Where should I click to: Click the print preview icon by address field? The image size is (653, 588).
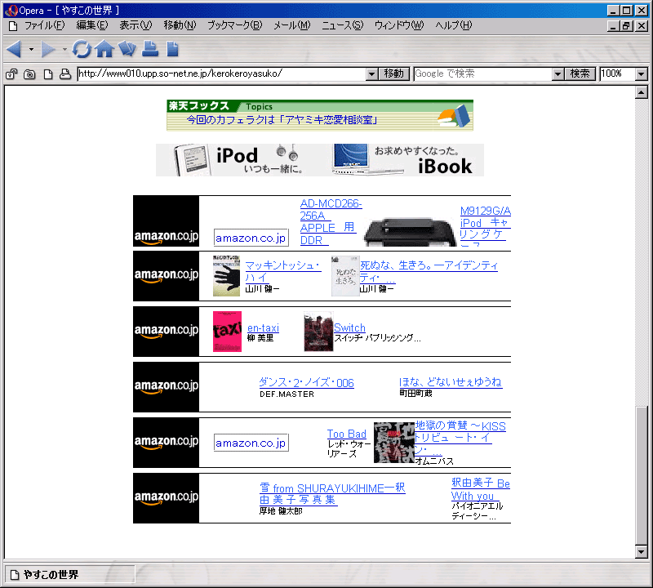[x=65, y=74]
